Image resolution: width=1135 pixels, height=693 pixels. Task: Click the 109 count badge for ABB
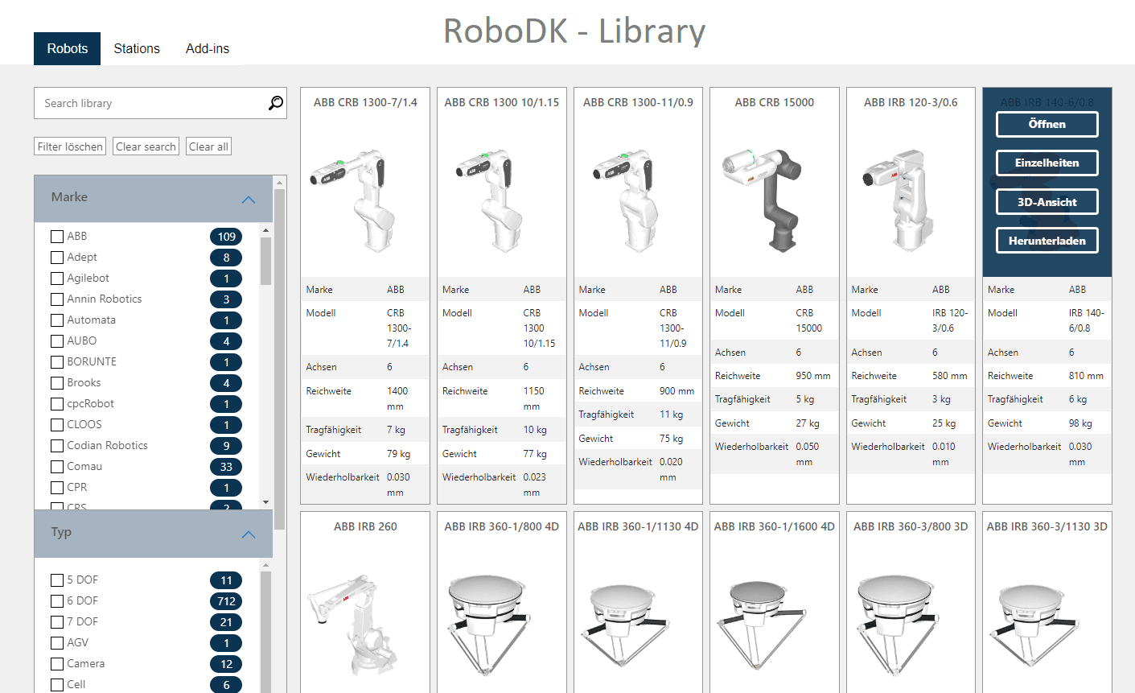click(x=226, y=237)
